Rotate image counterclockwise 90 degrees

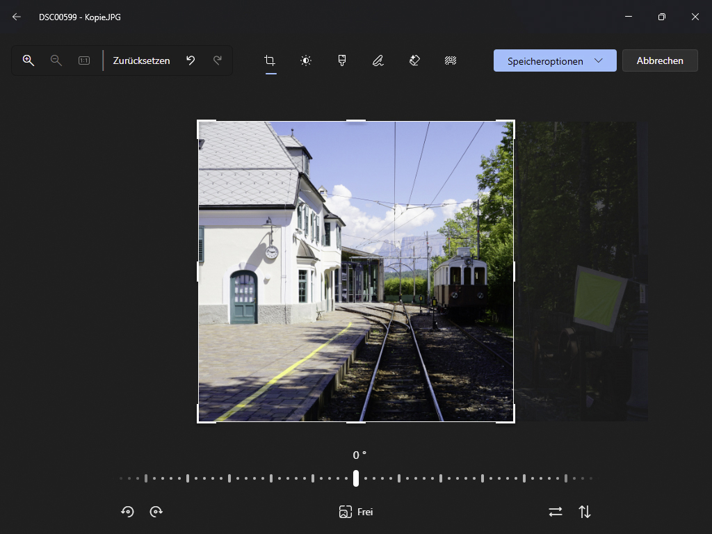pos(127,512)
